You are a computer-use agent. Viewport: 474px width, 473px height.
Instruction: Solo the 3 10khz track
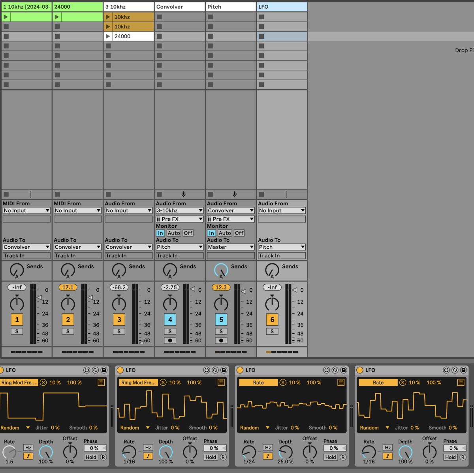click(119, 331)
